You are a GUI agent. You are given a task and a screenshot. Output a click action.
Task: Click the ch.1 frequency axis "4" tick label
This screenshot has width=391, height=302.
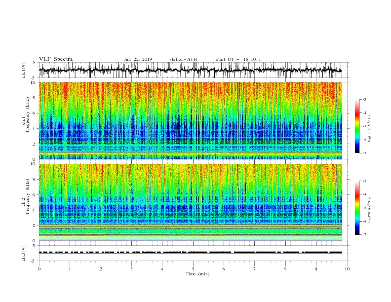click(x=35, y=129)
